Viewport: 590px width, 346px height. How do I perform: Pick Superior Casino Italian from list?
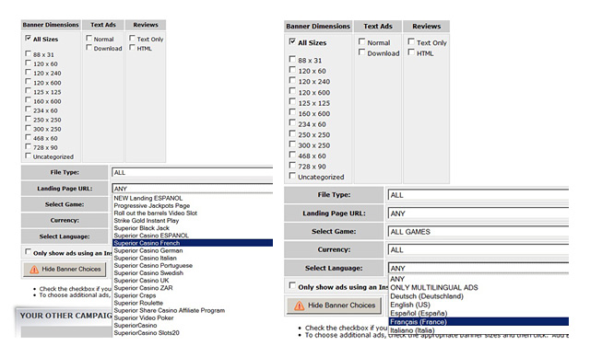[x=193, y=258]
